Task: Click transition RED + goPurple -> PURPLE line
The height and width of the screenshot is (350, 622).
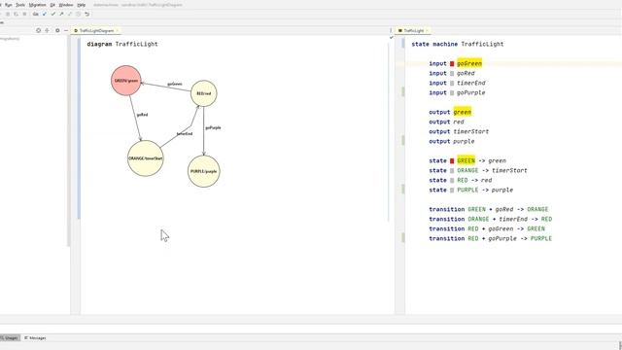Action: [x=490, y=238]
